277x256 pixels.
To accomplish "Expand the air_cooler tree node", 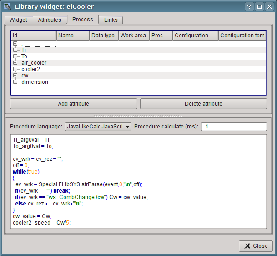I will (x=15, y=63).
